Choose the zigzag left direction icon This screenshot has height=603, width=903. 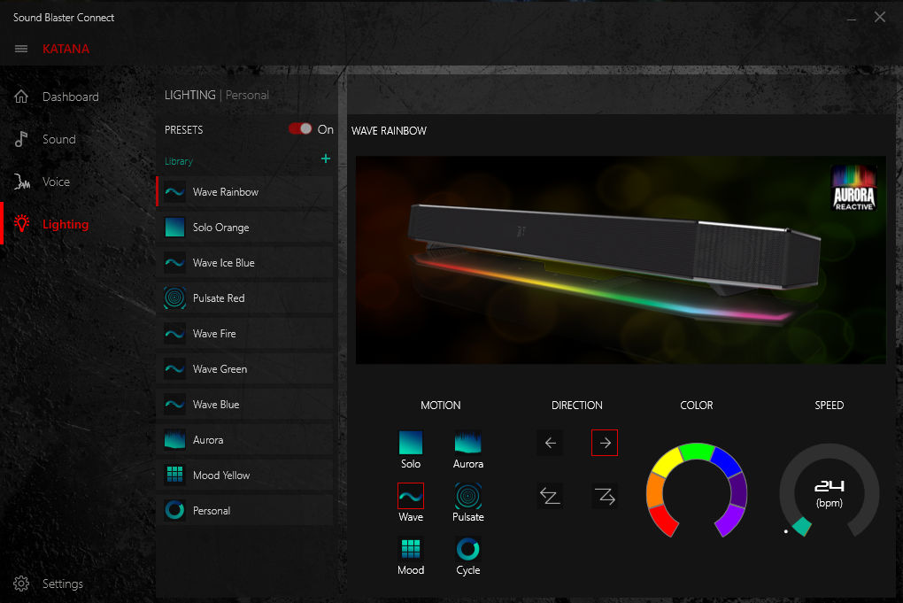point(550,496)
